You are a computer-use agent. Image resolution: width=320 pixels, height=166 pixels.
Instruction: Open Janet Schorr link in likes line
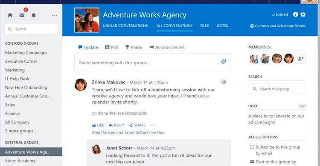(137, 132)
